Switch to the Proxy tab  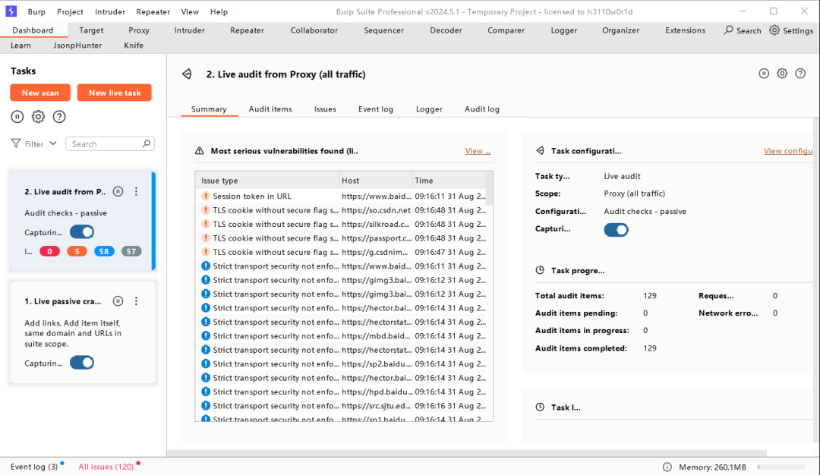(139, 30)
